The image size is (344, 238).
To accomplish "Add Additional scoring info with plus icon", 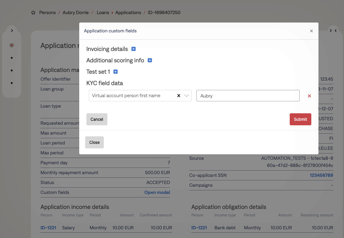I will coord(150,60).
